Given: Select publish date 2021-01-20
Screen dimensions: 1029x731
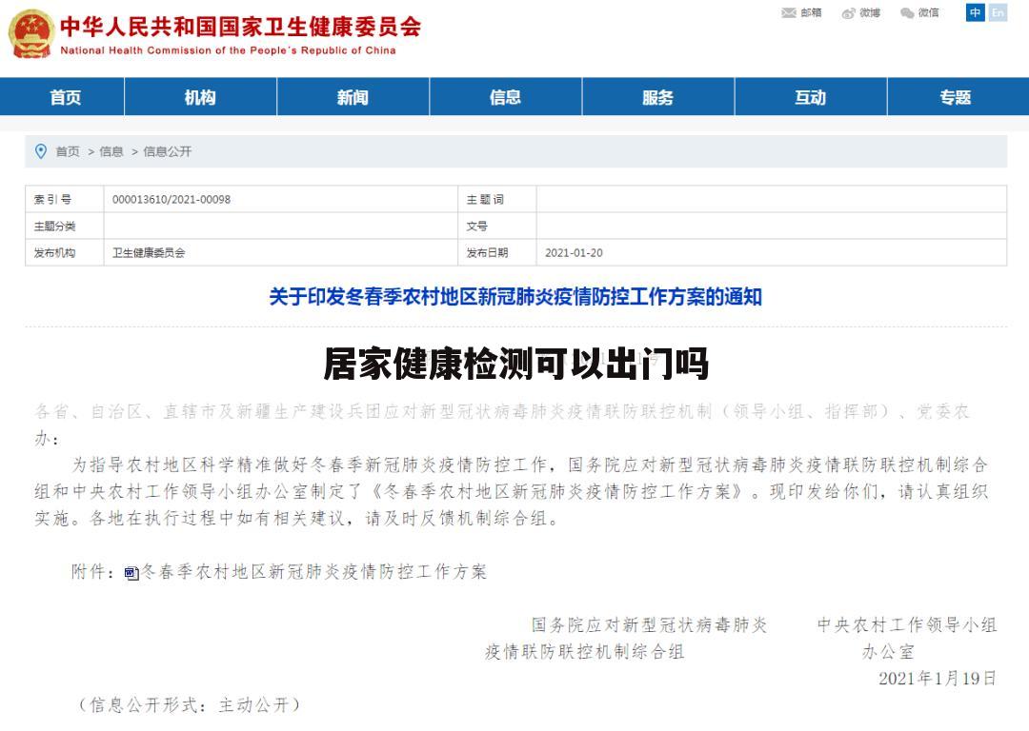Looking at the screenshot, I should coord(574,252).
